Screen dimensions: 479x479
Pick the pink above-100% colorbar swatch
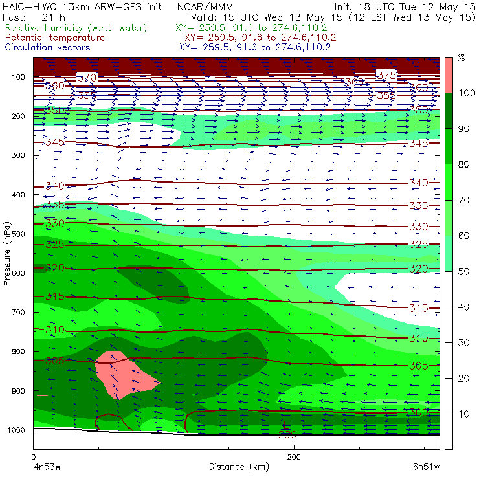(x=449, y=75)
